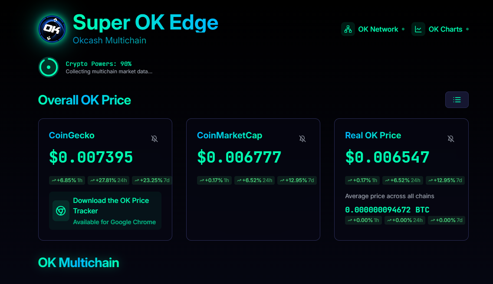Click the trend arrow on CoinMarketCap 7d badge
This screenshot has width=493, height=284.
click(283, 180)
